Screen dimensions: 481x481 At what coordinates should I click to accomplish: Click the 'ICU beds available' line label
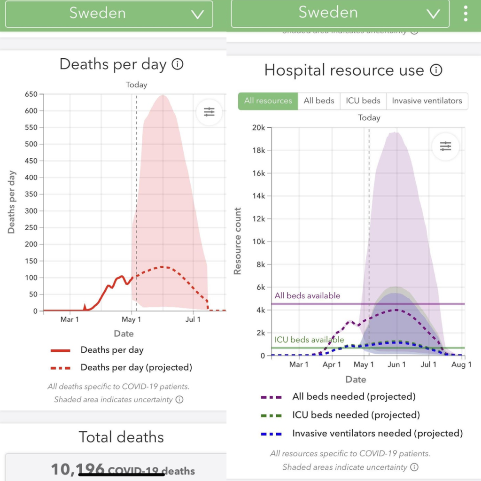coord(309,340)
